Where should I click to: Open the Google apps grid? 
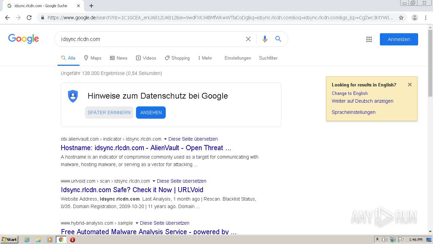pos(369,39)
